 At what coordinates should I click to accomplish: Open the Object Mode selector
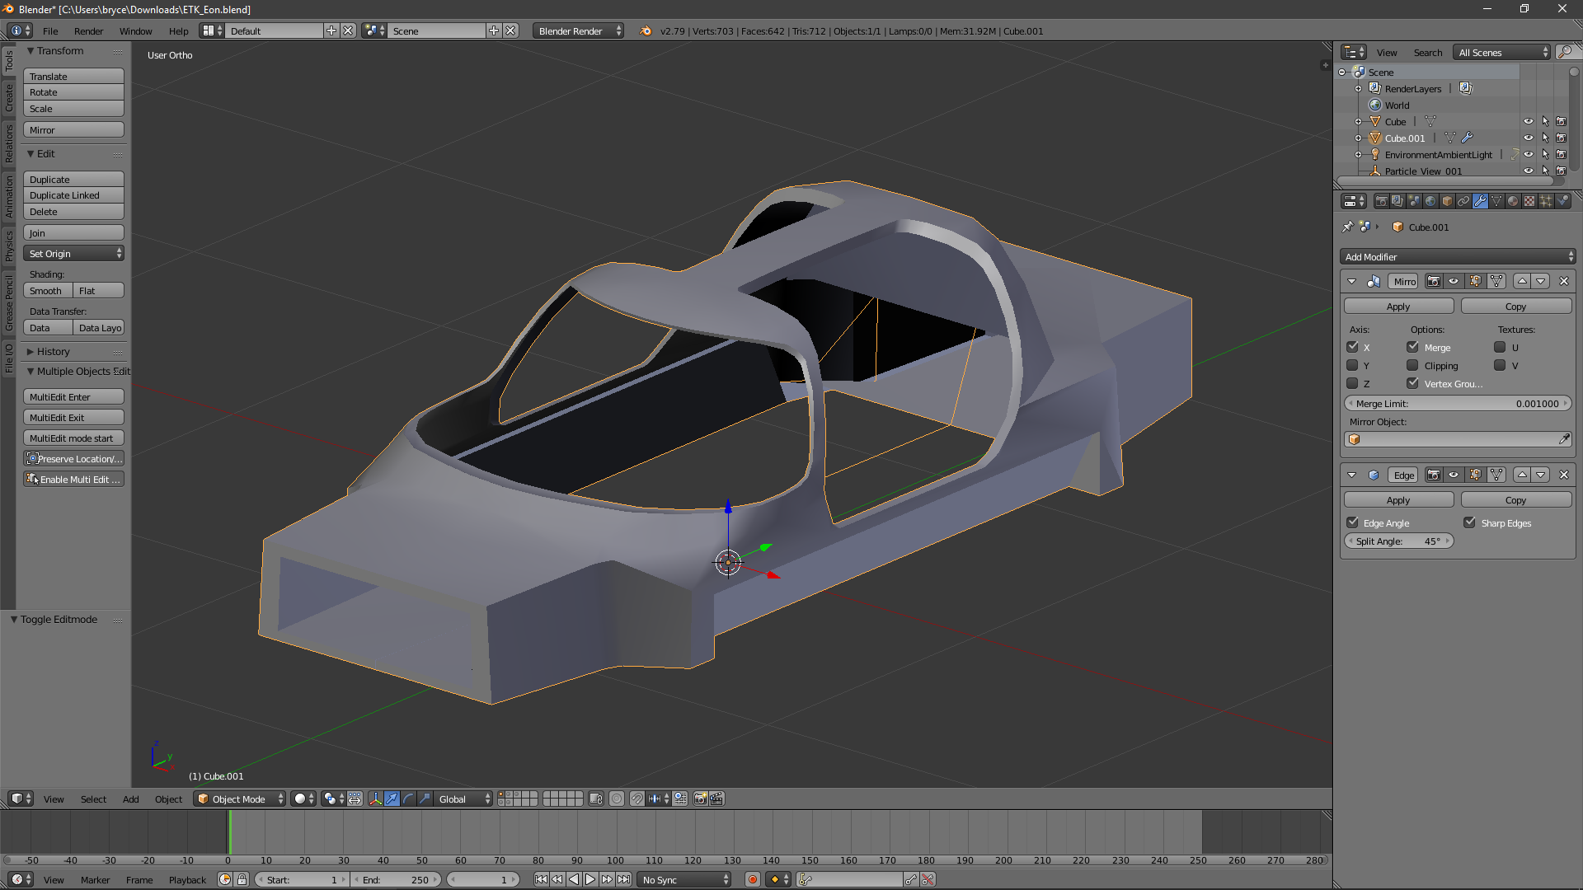(x=239, y=799)
